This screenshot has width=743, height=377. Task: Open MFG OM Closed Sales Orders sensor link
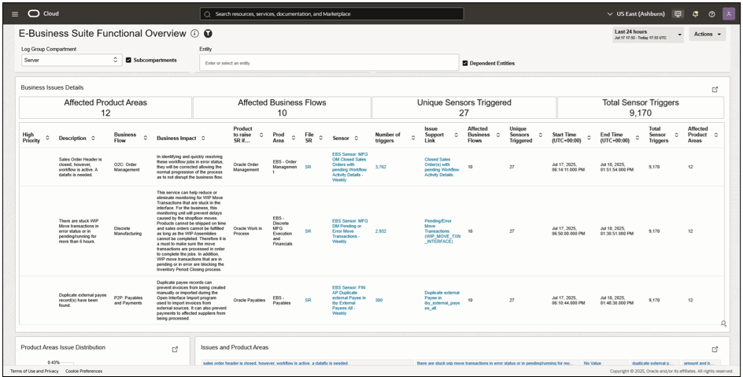pos(349,167)
